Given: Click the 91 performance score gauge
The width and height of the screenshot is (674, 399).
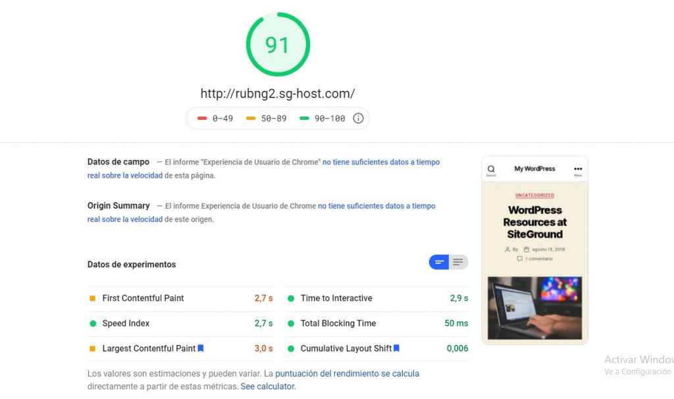Looking at the screenshot, I should [277, 43].
